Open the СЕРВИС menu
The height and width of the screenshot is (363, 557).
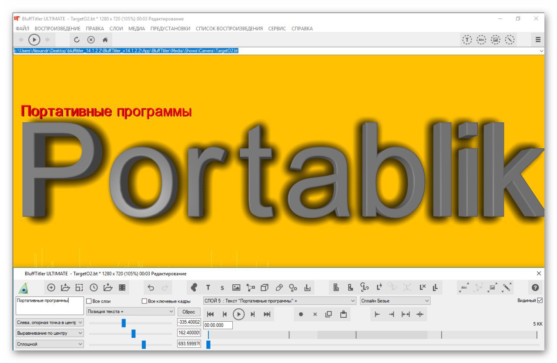pyautogui.click(x=277, y=29)
